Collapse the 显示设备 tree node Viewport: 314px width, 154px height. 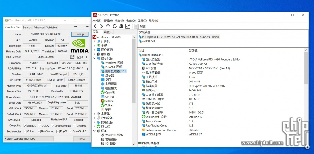[94, 58]
